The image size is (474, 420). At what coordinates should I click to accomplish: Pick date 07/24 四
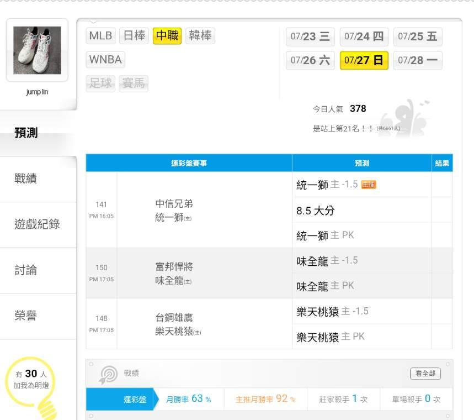(x=364, y=37)
